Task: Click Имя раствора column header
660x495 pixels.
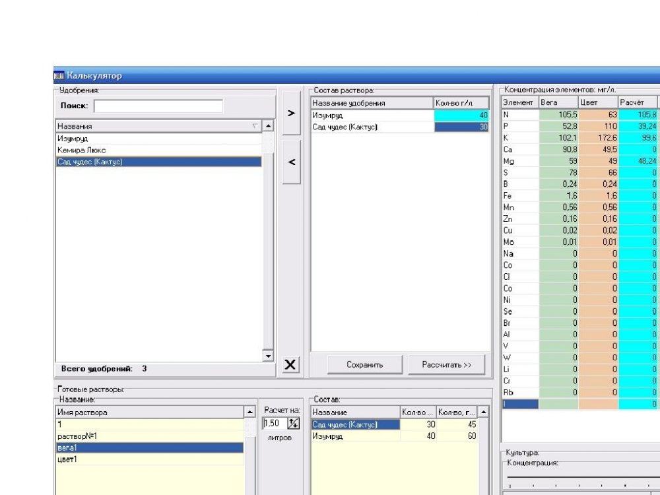Action: [150, 412]
